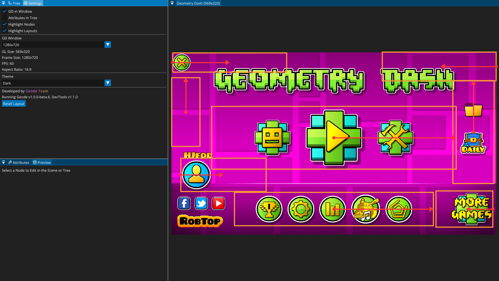Viewport: 499px width, 281px height.
Task: Open the Daily chest icon
Action: coord(473,142)
